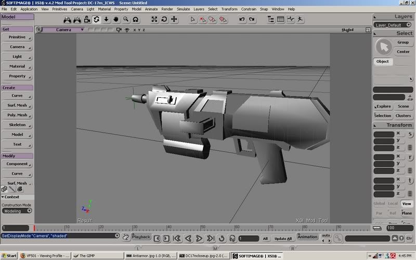The image size is (416, 260).
Task: Click the Group button
Action: pos(403,43)
